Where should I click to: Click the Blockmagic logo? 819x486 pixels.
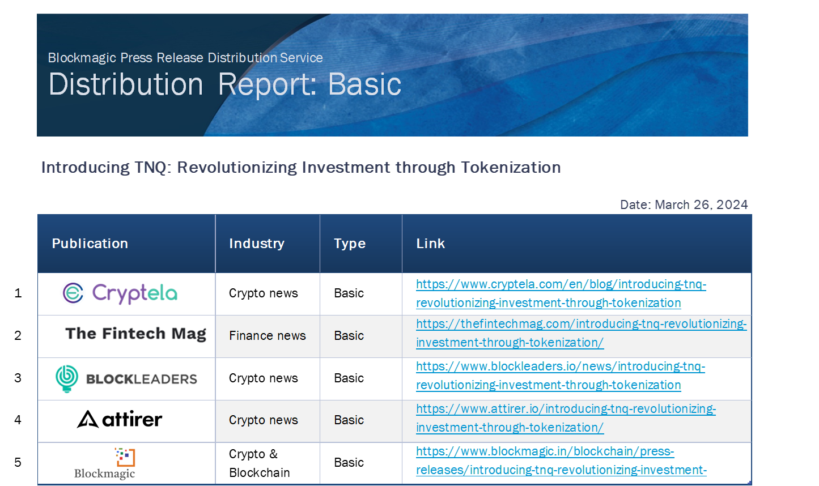(105, 464)
